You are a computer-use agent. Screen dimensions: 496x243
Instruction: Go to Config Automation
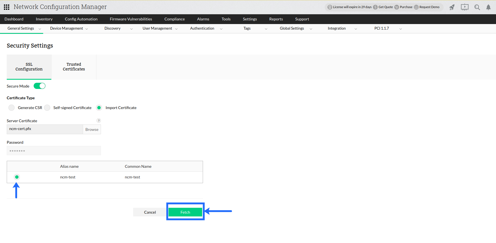click(81, 19)
